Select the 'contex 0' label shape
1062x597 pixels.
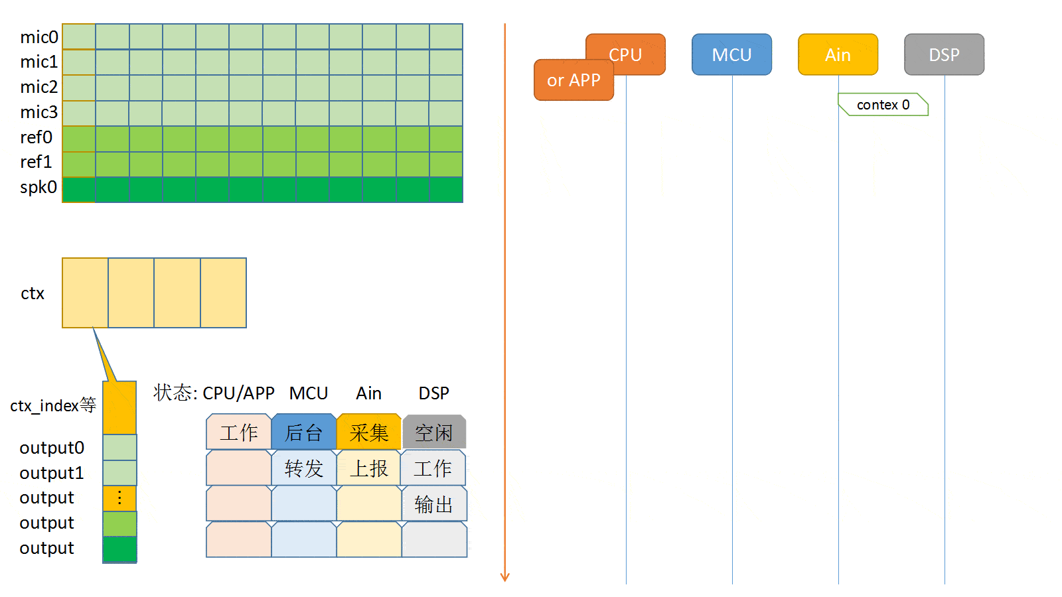tap(883, 105)
